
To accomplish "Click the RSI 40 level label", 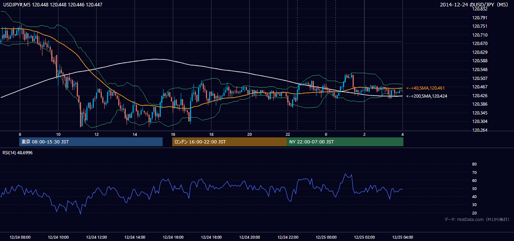I will click(474, 197).
